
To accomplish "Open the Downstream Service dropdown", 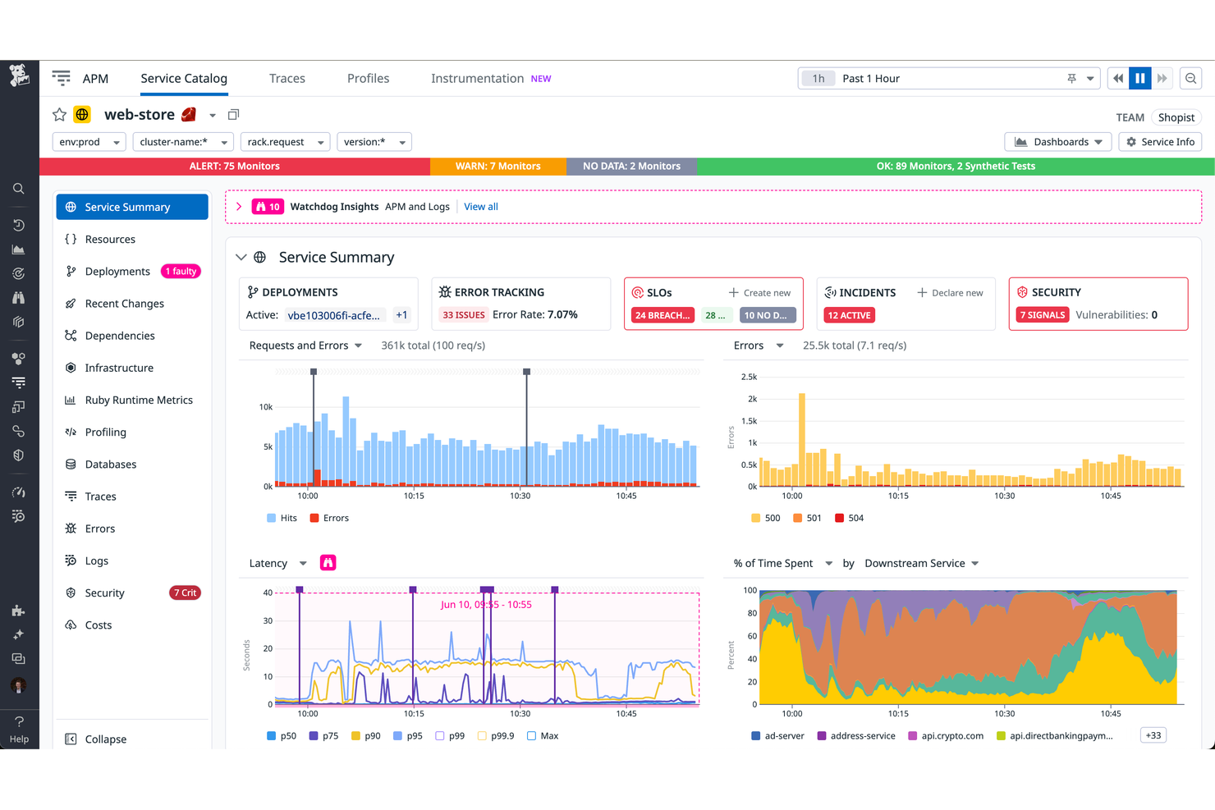I will point(921,563).
